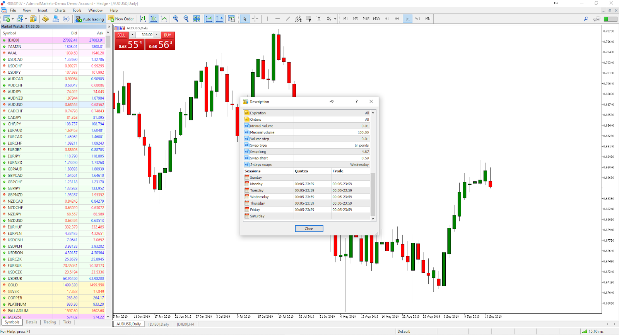
Task: Click the Market Watch scrollbar up arrow
Action: coord(108,33)
